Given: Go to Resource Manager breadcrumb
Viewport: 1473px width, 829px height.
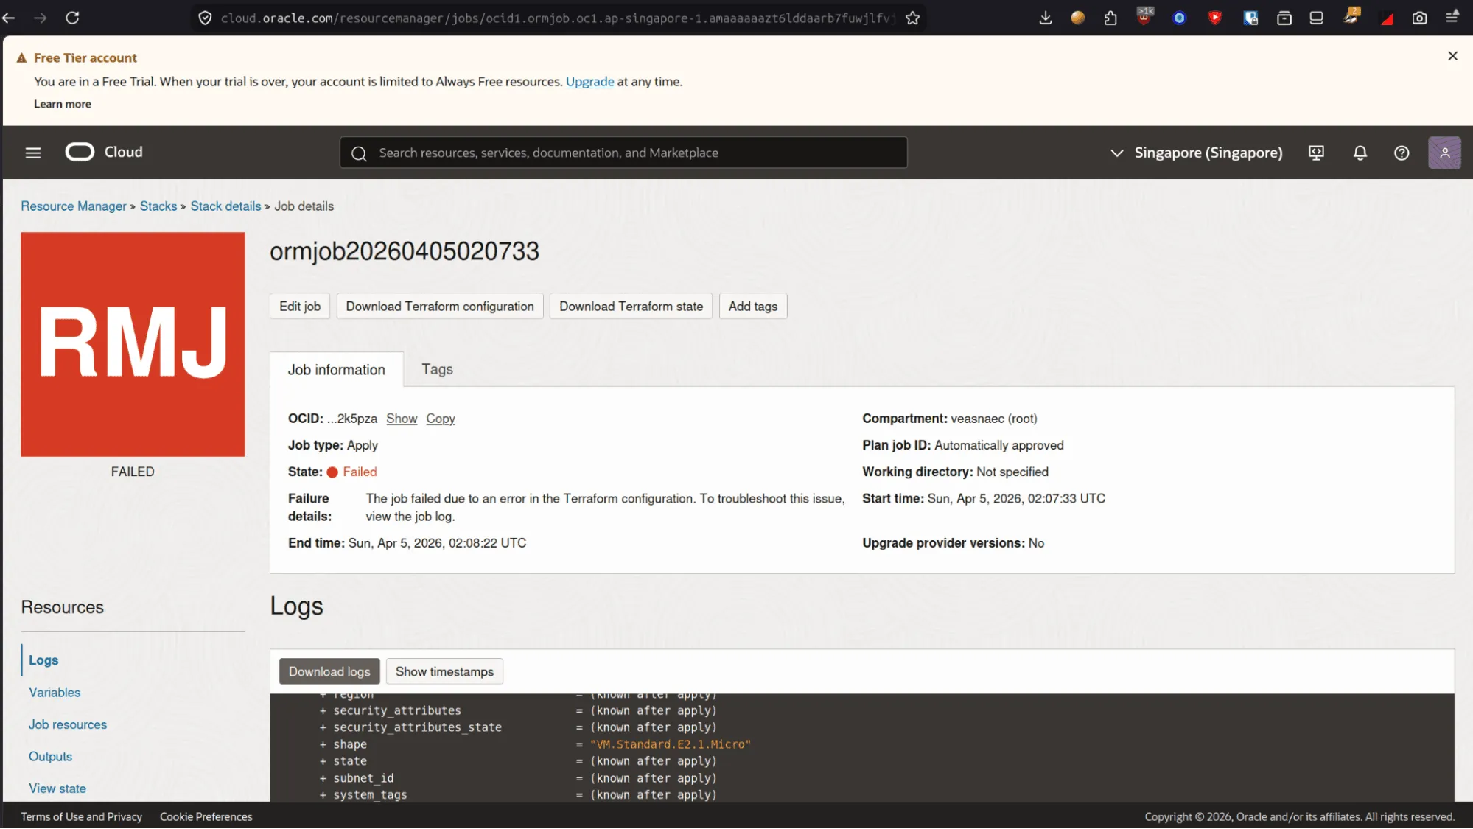Looking at the screenshot, I should point(74,206).
